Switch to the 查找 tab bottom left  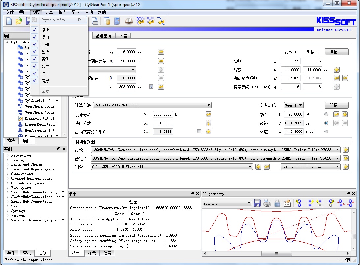(x=27, y=253)
